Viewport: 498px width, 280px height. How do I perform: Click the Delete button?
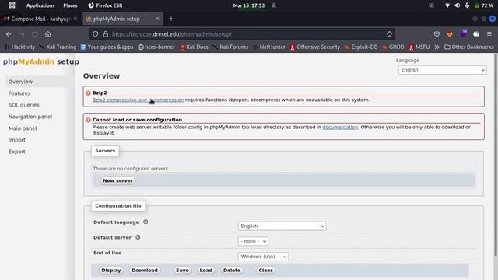232,271
